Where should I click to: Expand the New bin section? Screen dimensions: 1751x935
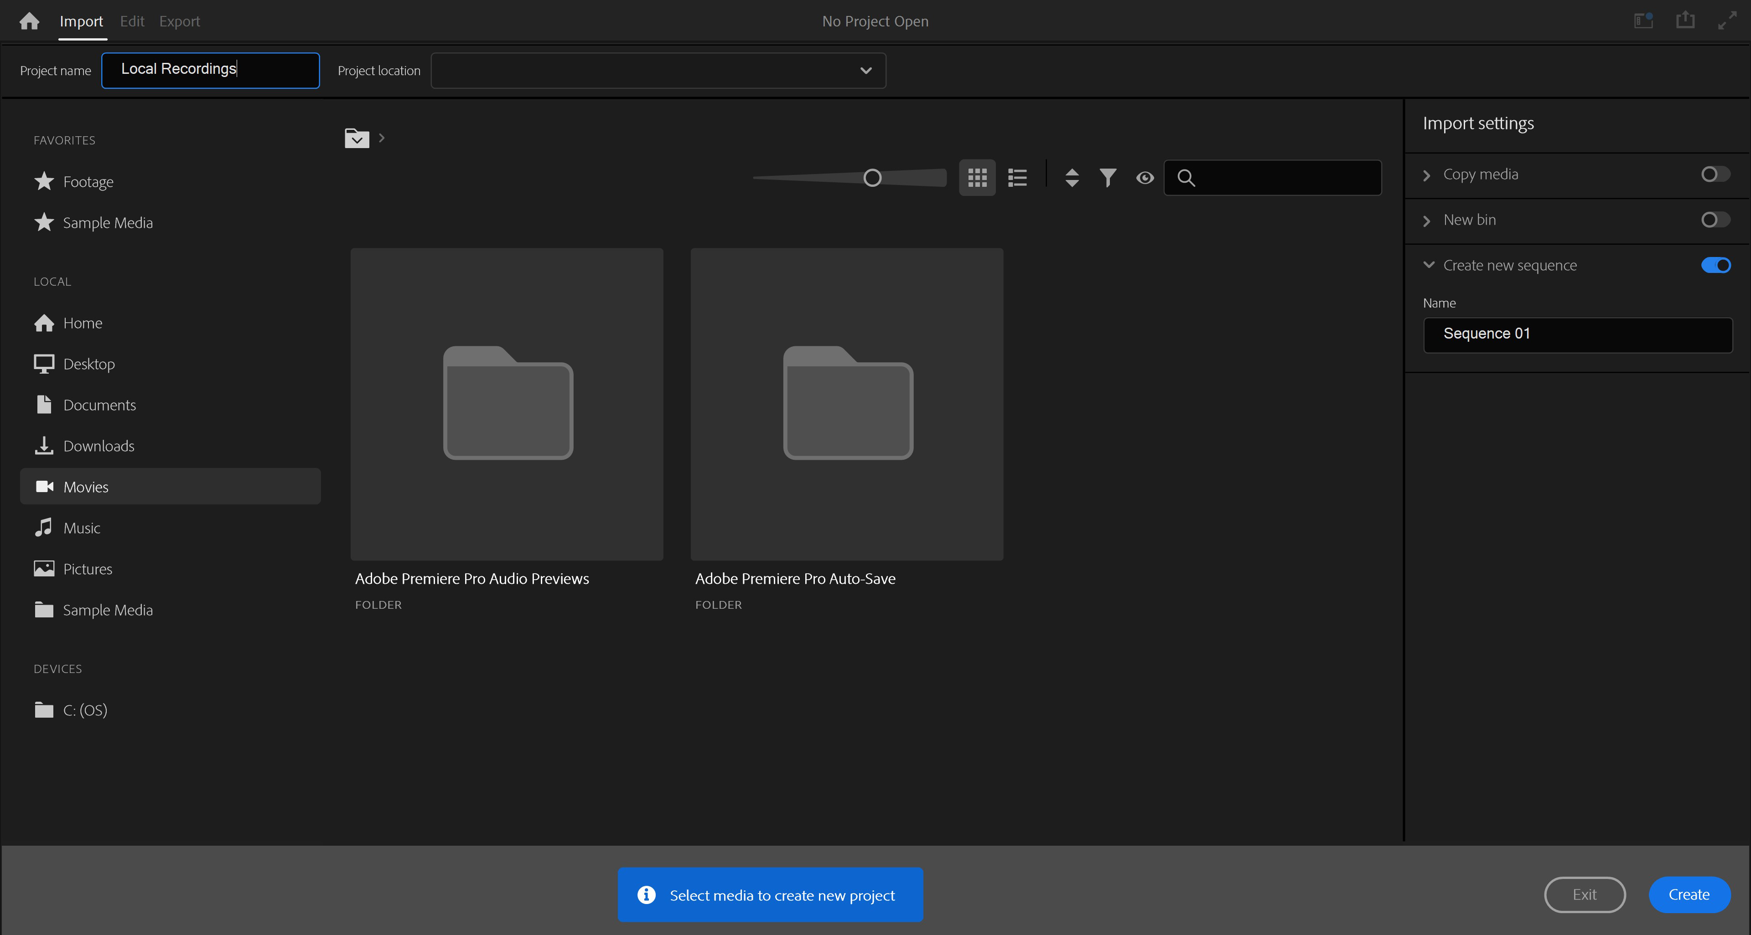click(x=1427, y=221)
